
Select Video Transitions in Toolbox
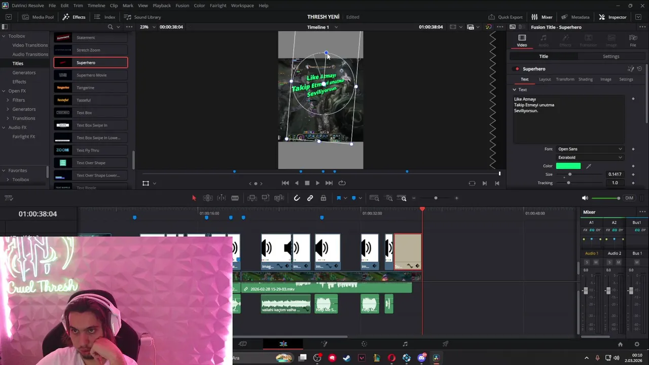pos(30,45)
